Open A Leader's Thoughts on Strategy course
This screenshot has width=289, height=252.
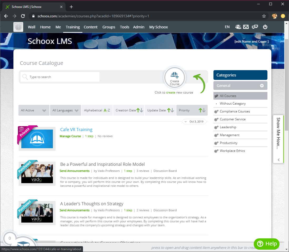point(92,204)
